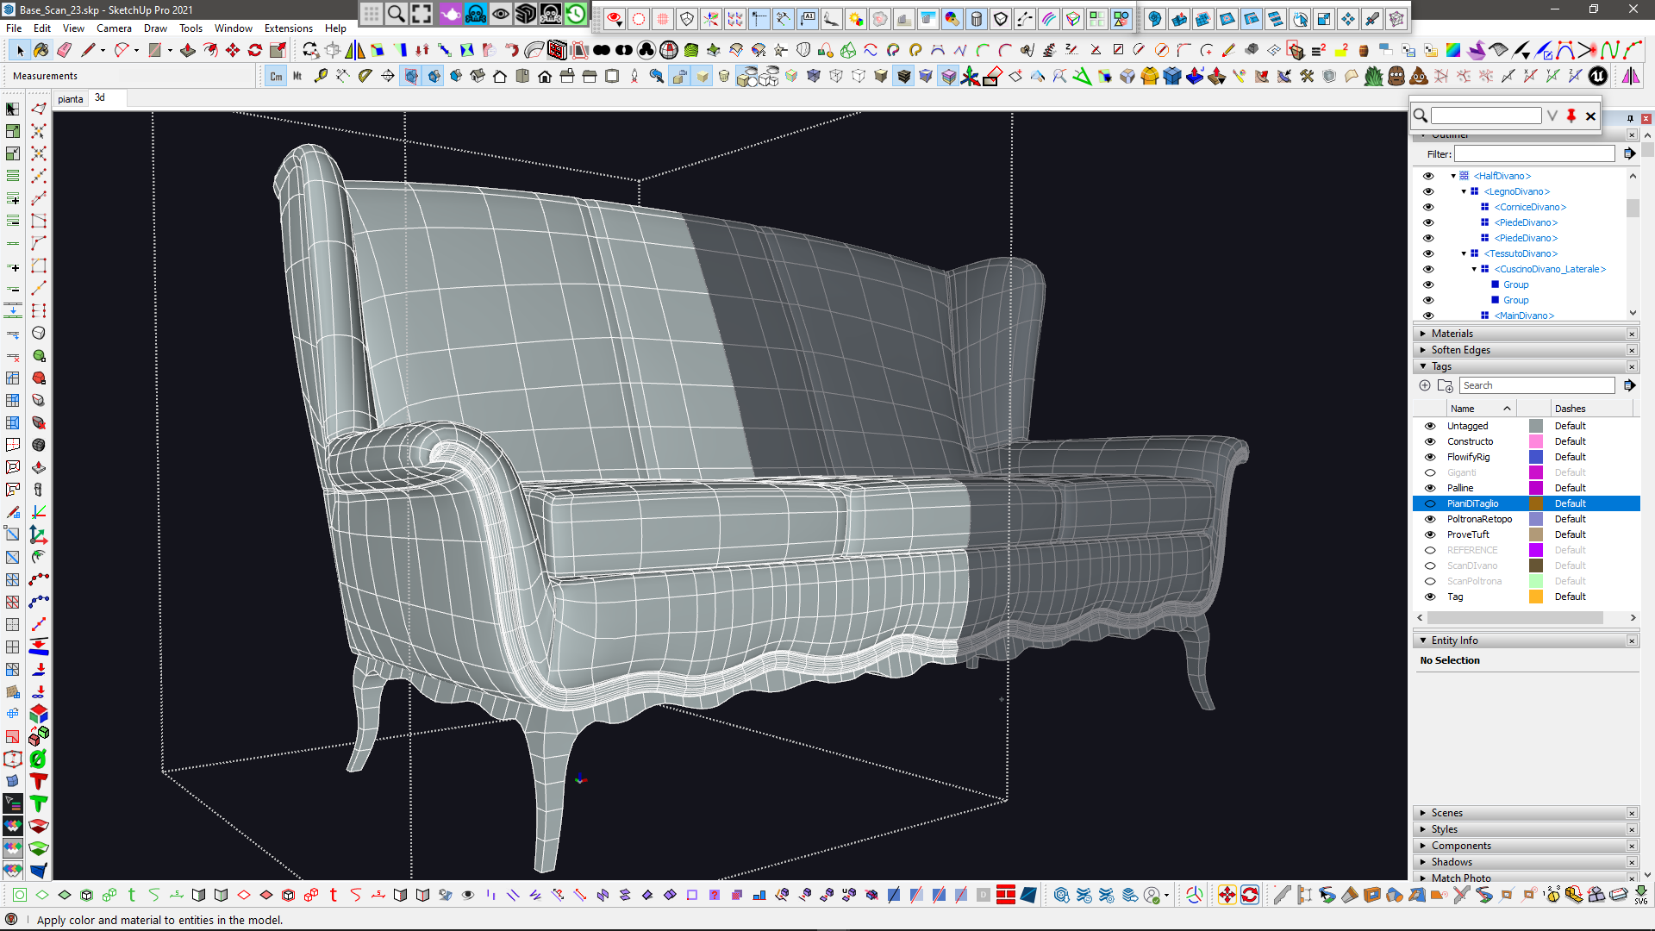Click the Add Tag plus button
Viewport: 1655px width, 931px height.
pyautogui.click(x=1425, y=385)
